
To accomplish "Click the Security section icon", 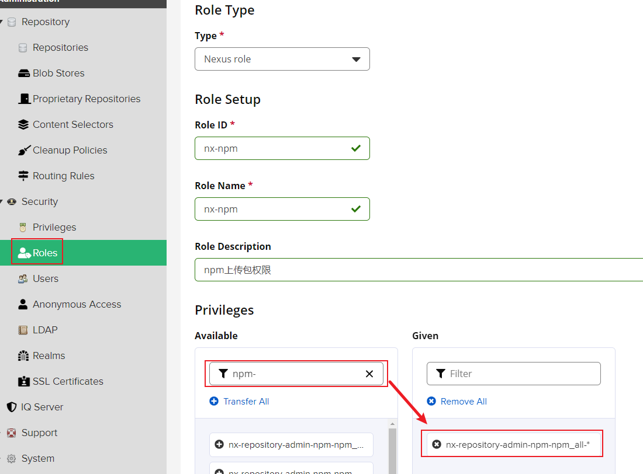I will [x=12, y=201].
